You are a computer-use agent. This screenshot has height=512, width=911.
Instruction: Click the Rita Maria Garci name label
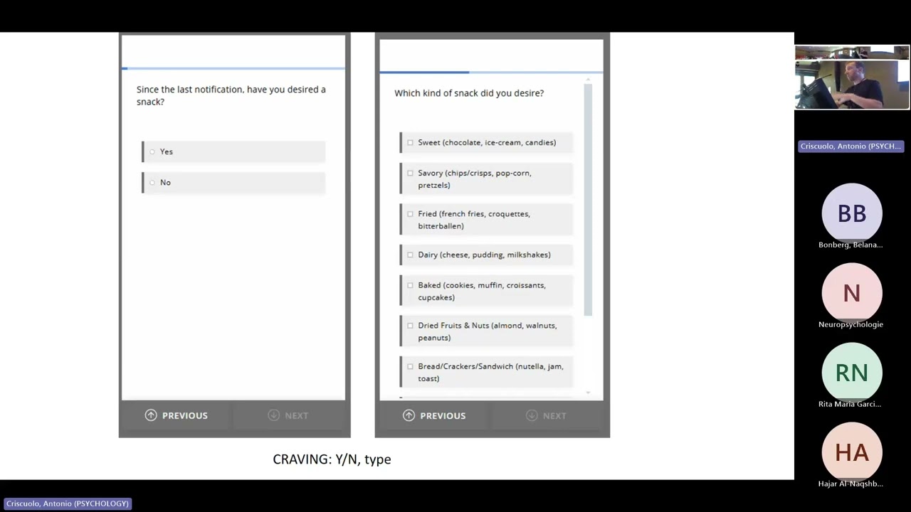(x=850, y=404)
